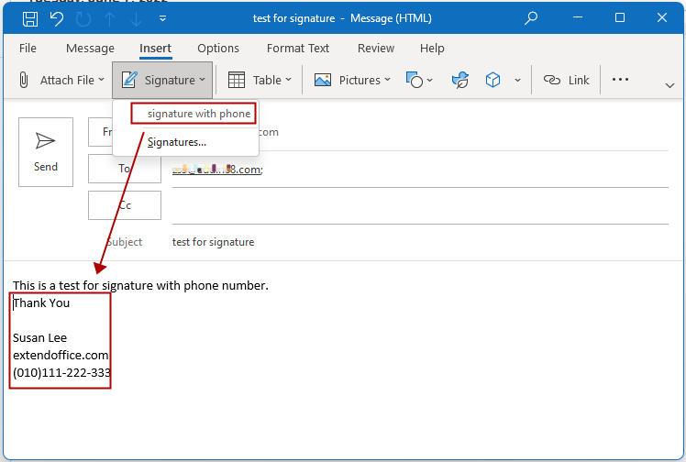Screen dimensions: 686x462
Task: Select 'signature with phone' menu entry
Action: pyautogui.click(x=198, y=114)
